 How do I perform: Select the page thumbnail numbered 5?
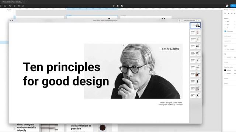(x=195, y=60)
